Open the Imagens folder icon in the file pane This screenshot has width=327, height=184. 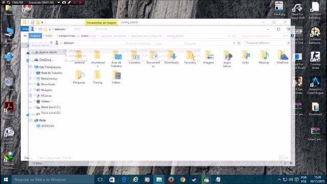208,57
